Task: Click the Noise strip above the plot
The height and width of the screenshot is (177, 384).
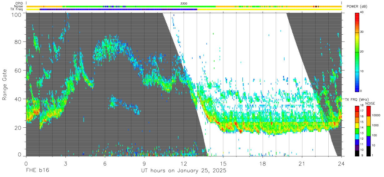Action: [184, 6]
